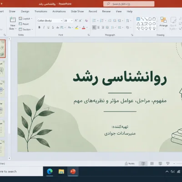Apply italic formatting
This screenshot has height=182, width=182.
click(44, 27)
